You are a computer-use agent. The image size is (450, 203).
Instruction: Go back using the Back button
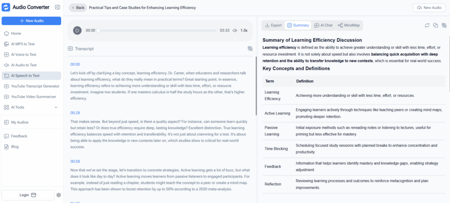pyautogui.click(x=78, y=7)
